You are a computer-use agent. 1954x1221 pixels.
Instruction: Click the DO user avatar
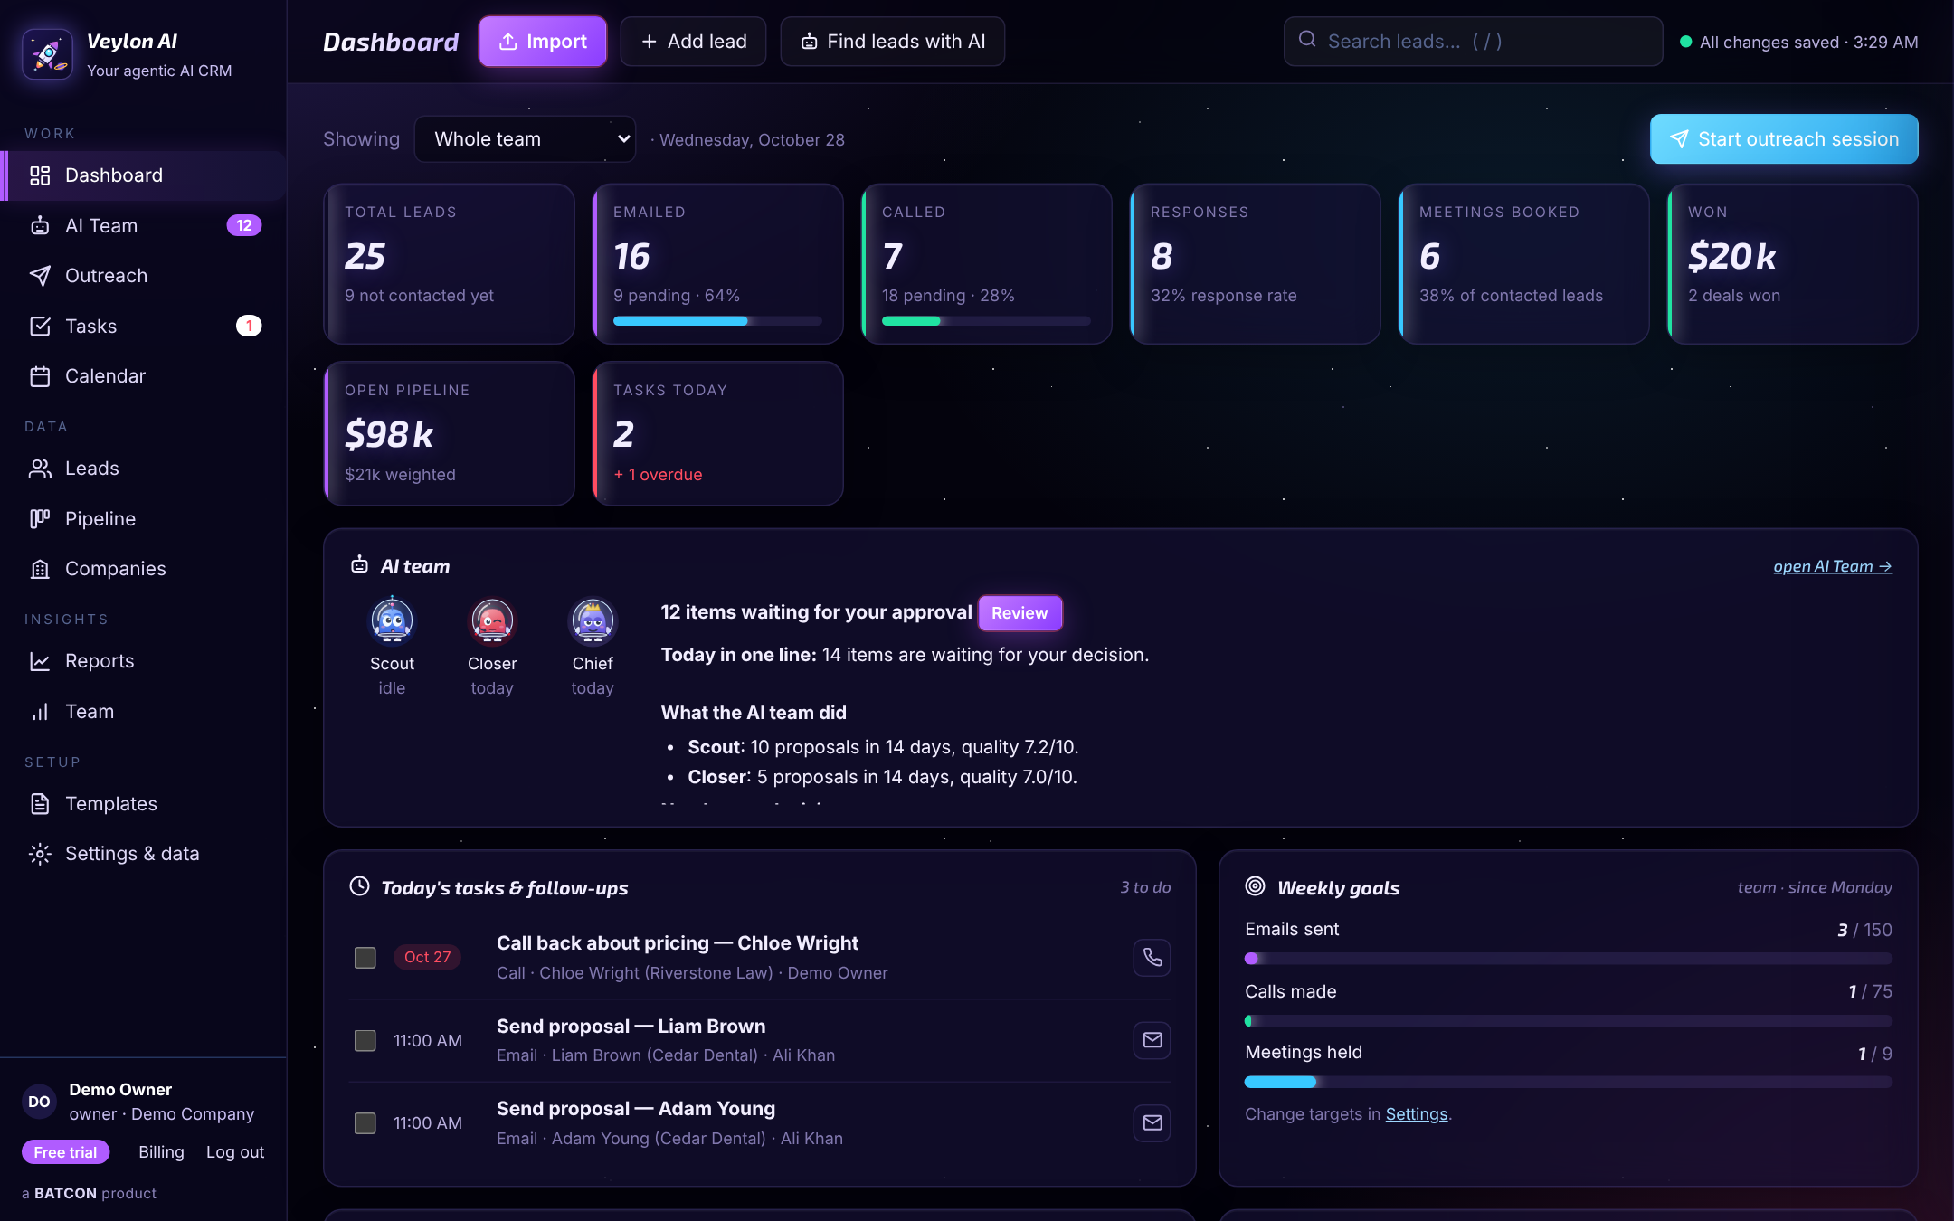pyautogui.click(x=39, y=1102)
